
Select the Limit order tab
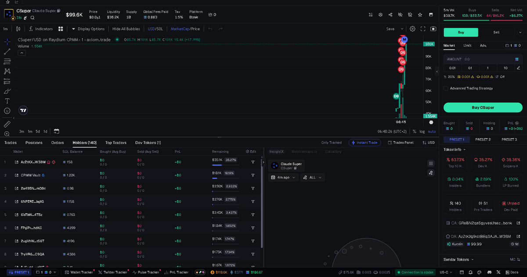click(467, 45)
